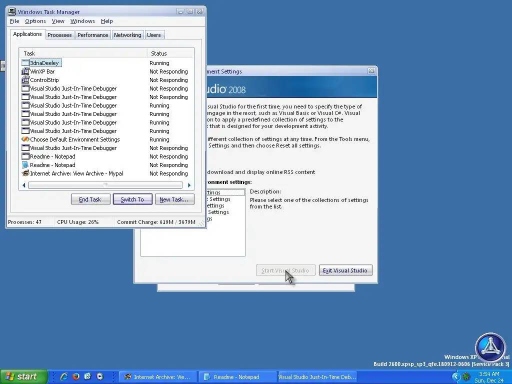Click the taskbar clock showing 3:54 AM
Screen dimensions: 512x384
tap(489, 374)
